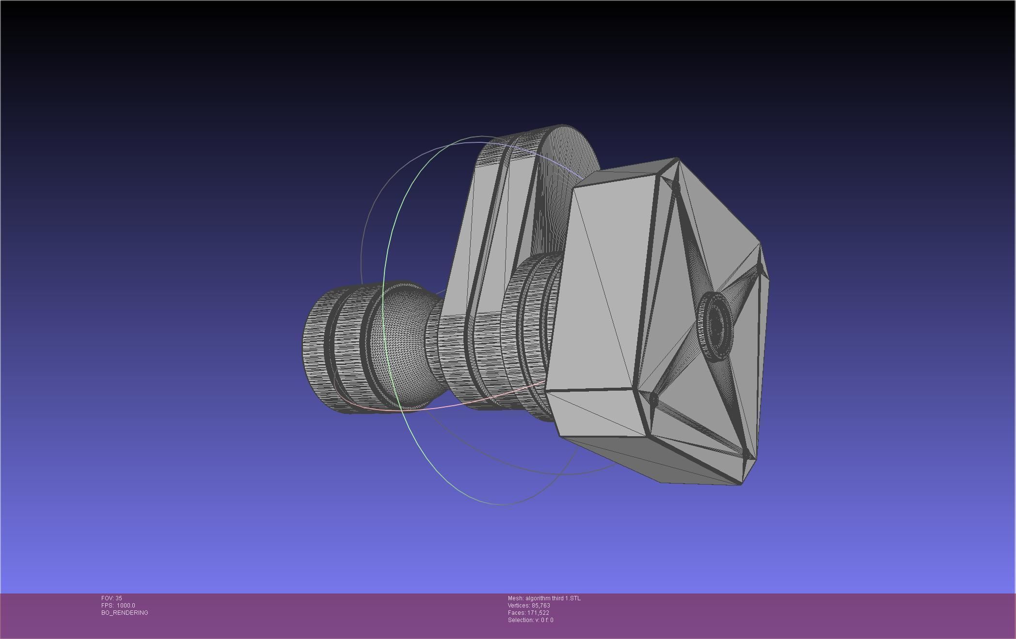The height and width of the screenshot is (639, 1016).
Task: Click the FOV: 35 status text
Action: pyautogui.click(x=111, y=598)
